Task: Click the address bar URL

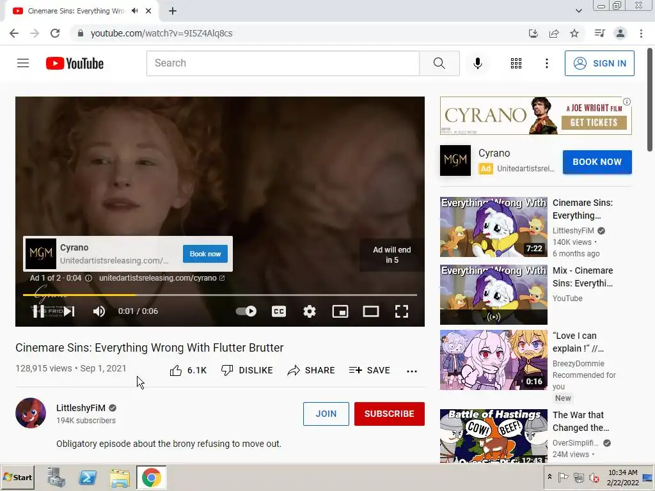Action: (161, 33)
